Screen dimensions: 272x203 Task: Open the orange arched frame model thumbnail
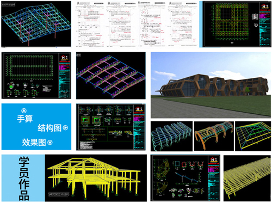tap(214, 136)
